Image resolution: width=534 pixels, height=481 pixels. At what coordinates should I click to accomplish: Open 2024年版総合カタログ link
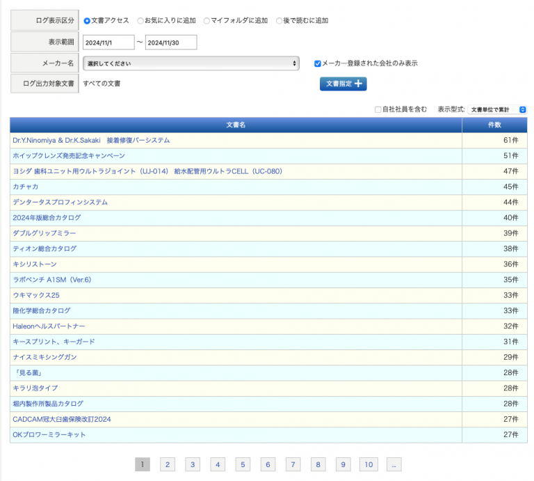click(x=47, y=217)
